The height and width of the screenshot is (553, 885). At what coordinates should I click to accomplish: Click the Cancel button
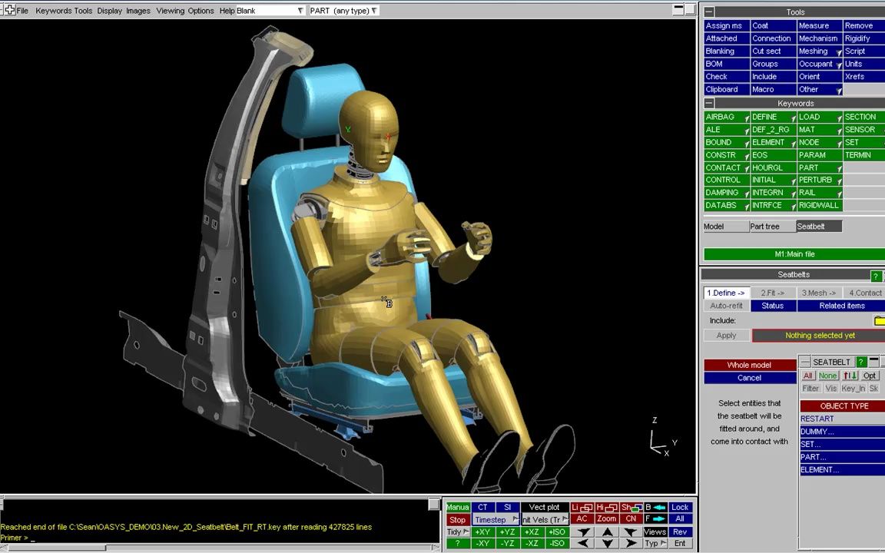750,378
